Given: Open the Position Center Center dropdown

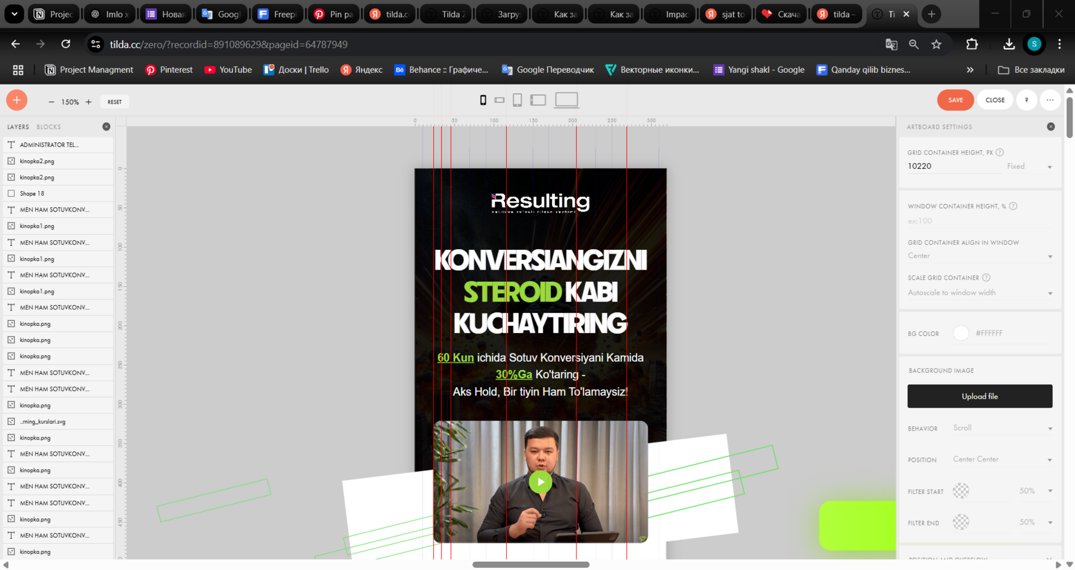Looking at the screenshot, I should (1001, 459).
